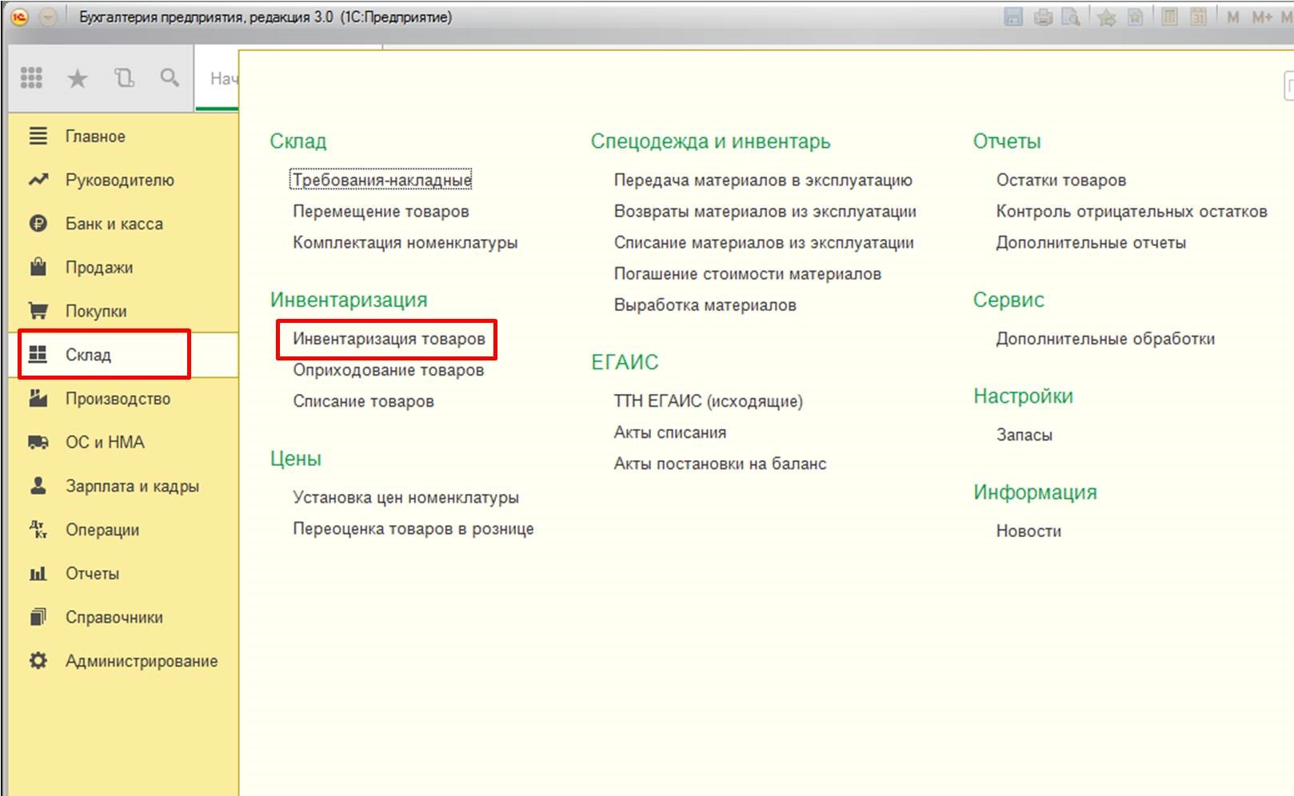Open Требования-накладные link

click(x=381, y=180)
